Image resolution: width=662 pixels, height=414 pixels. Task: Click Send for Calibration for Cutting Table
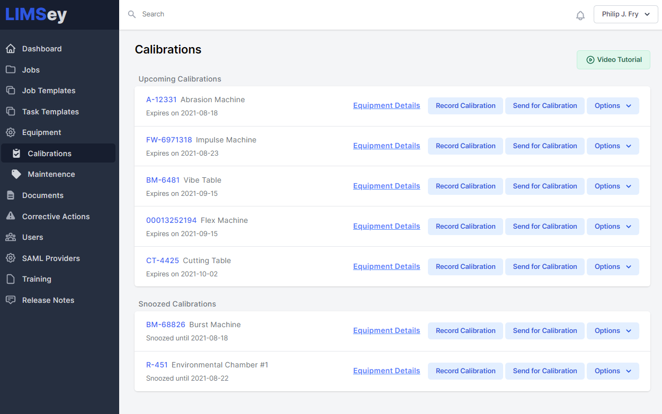[544, 266]
